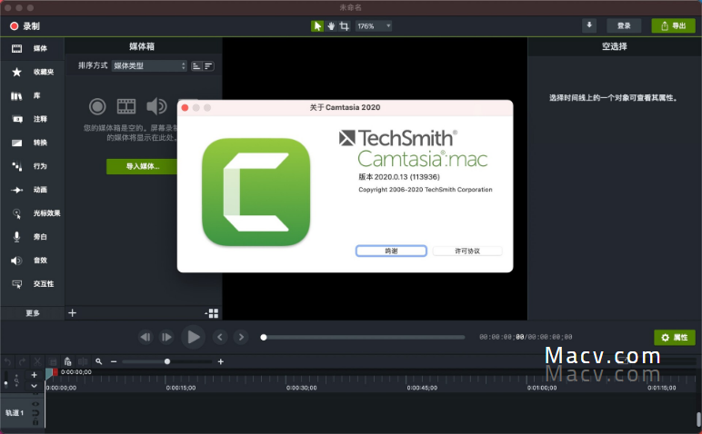The image size is (702, 434).
Task: Toggle eye visibility for 轨道 1
Action: click(35, 404)
